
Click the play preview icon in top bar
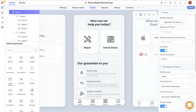165,2
